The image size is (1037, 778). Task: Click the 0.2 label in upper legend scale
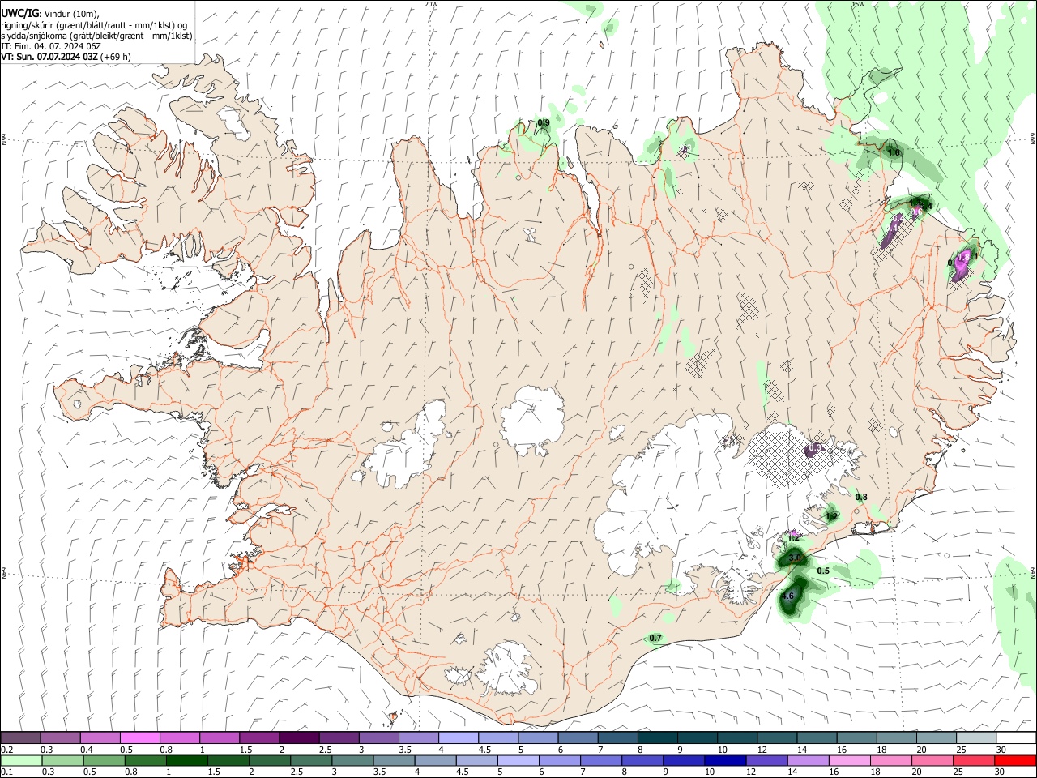(7, 750)
